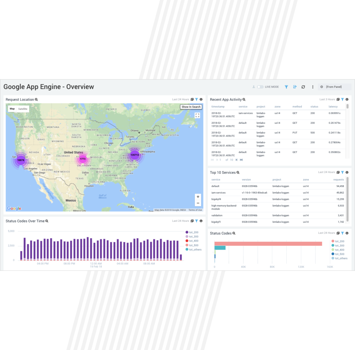Sort Recent App Activity by method column
Viewport: 355px width, 350px height.
click(x=297, y=107)
